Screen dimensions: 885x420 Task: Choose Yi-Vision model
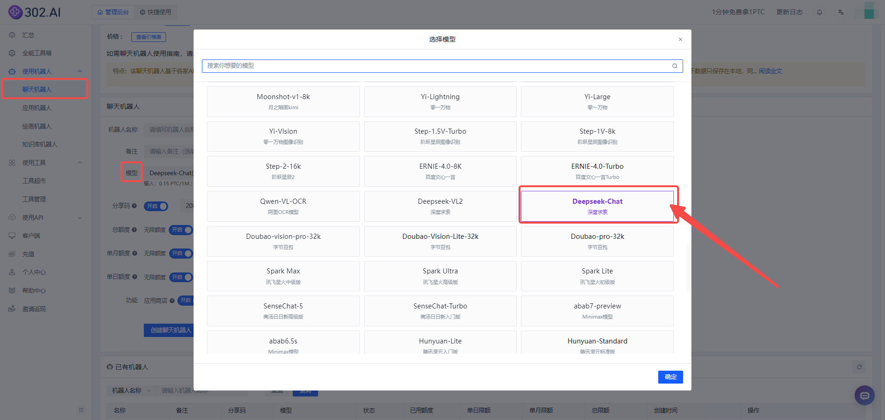coord(283,136)
